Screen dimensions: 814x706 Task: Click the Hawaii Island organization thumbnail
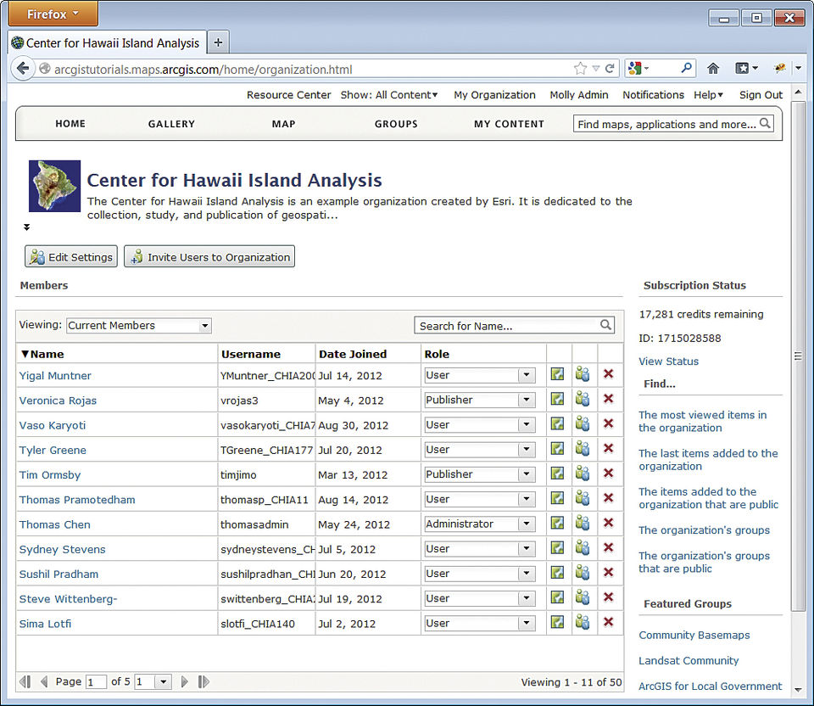[x=54, y=186]
